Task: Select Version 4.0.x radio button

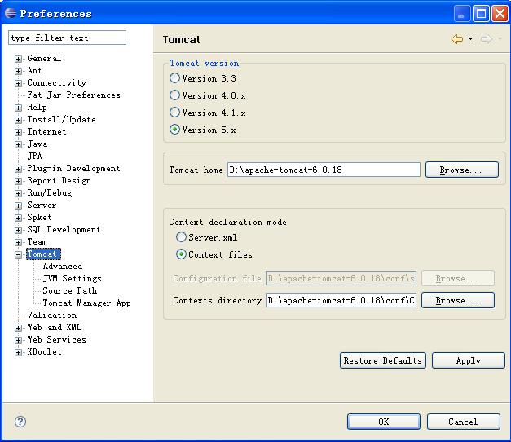Action: click(x=174, y=95)
